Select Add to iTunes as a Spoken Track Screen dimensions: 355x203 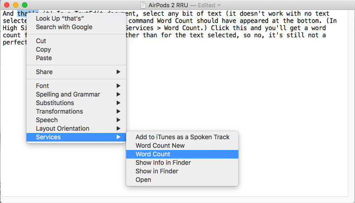182,137
